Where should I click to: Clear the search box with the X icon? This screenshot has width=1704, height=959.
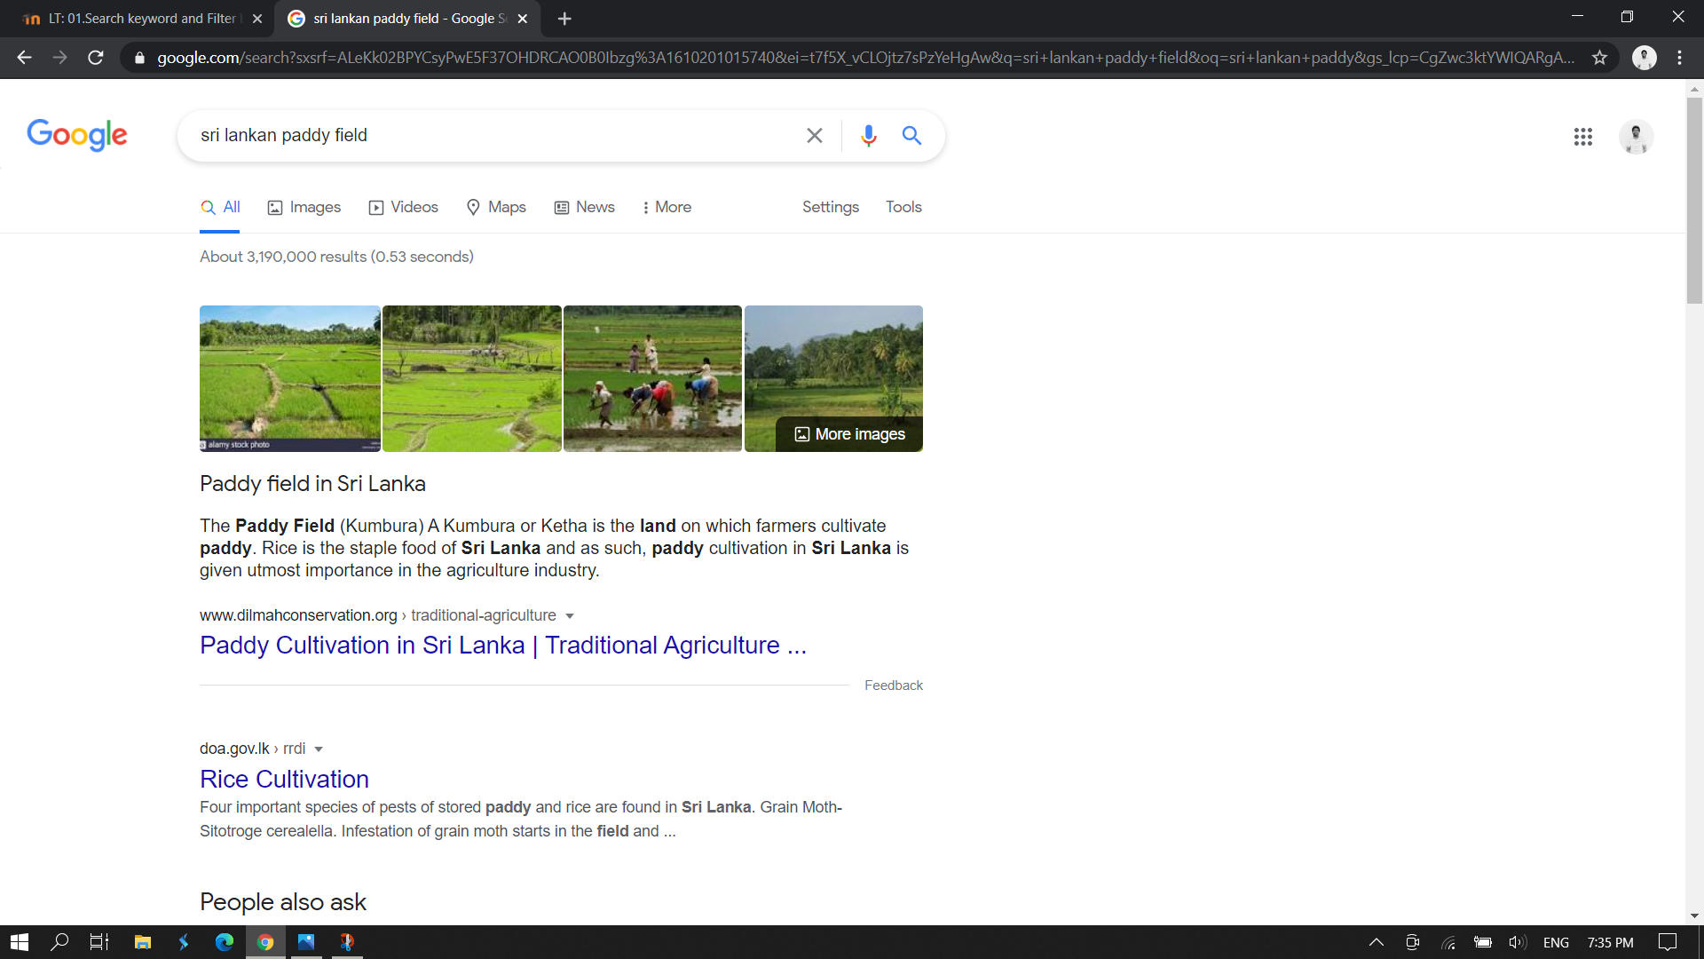point(814,136)
